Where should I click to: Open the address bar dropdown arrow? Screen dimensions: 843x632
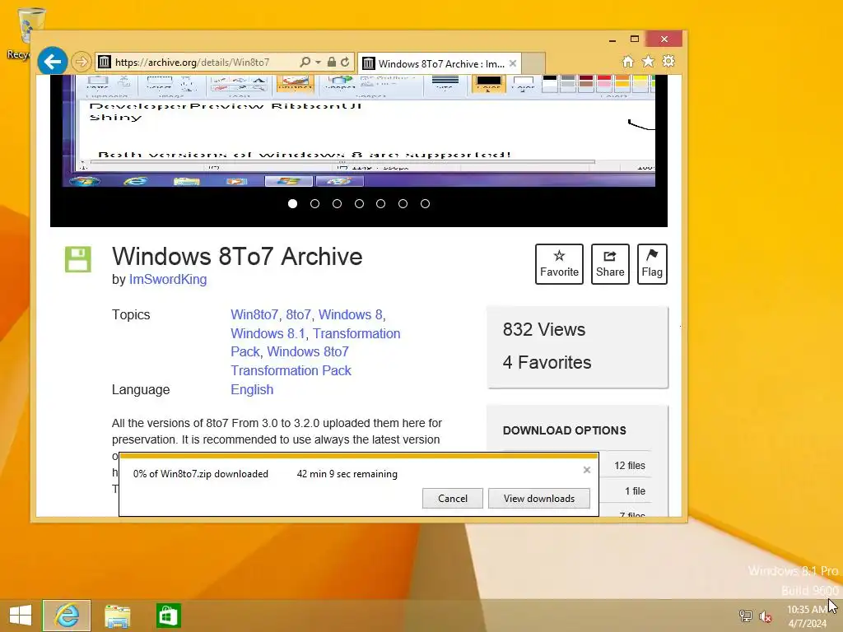pyautogui.click(x=319, y=63)
